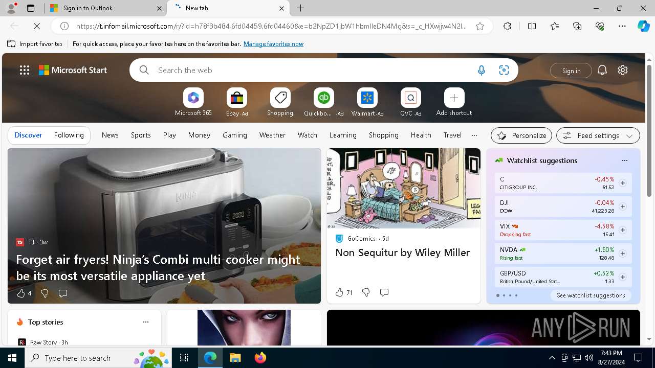
Task: Launch Firefox from the taskbar
Action: 260,358
